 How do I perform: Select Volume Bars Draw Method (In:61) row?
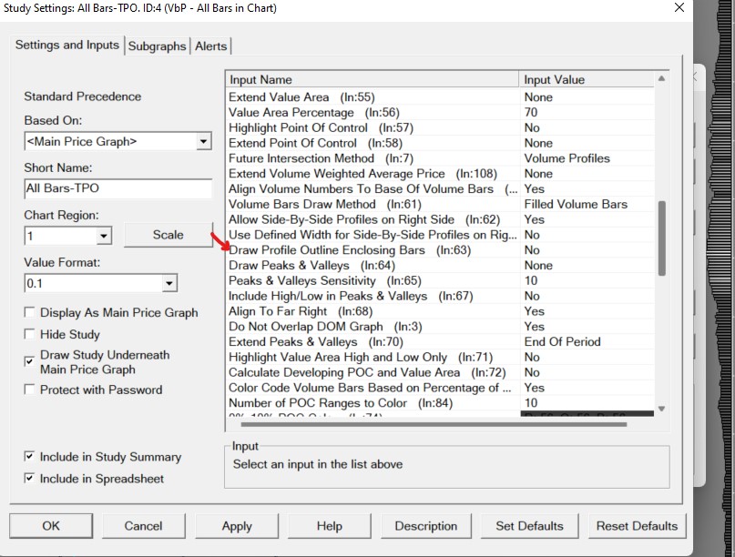[x=441, y=204]
